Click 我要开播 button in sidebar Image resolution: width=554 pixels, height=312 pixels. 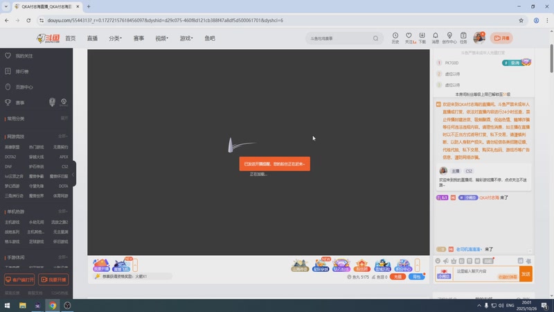[53, 279]
